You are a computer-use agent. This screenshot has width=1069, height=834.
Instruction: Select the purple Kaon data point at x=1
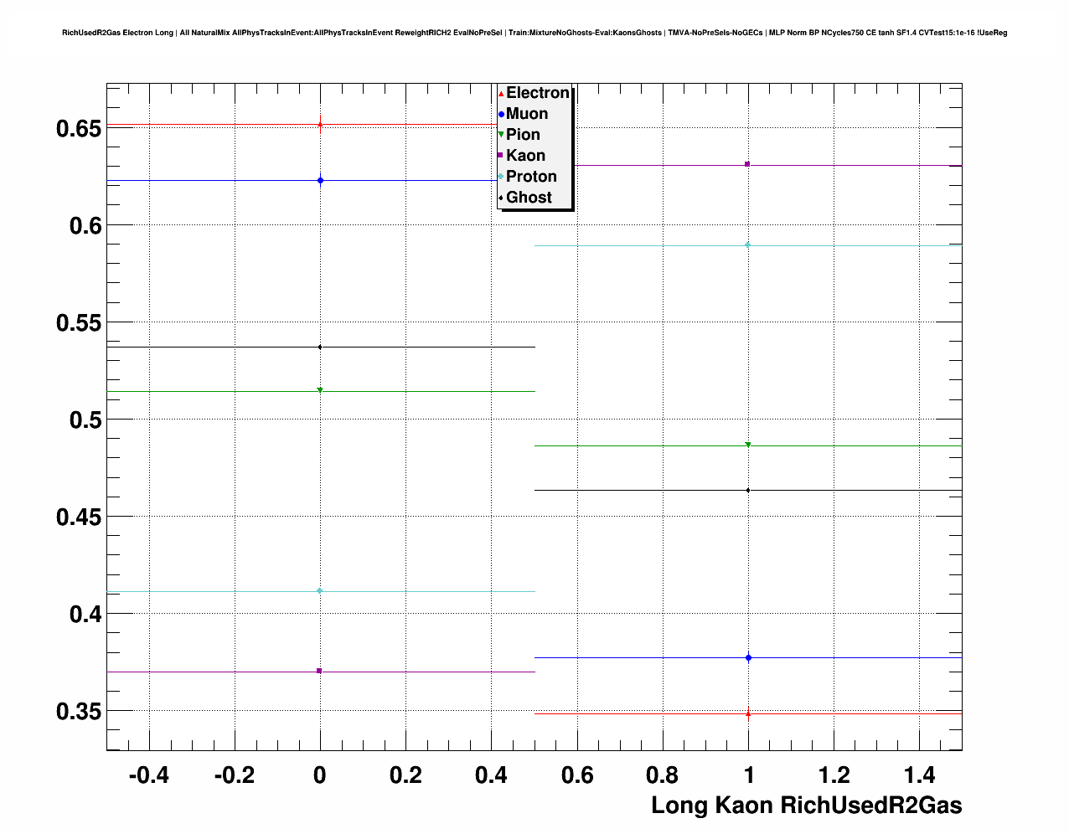click(x=747, y=164)
